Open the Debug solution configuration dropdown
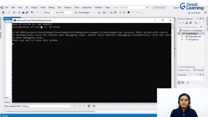 [49, 12]
